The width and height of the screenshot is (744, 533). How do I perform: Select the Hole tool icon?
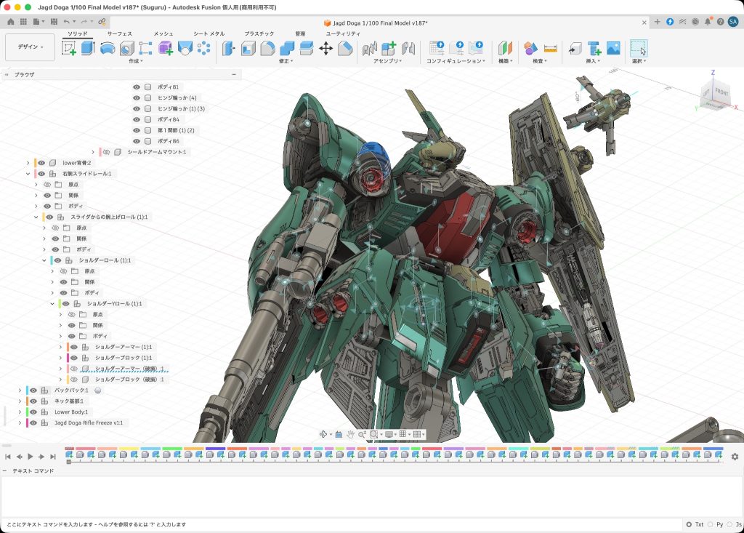coord(126,49)
